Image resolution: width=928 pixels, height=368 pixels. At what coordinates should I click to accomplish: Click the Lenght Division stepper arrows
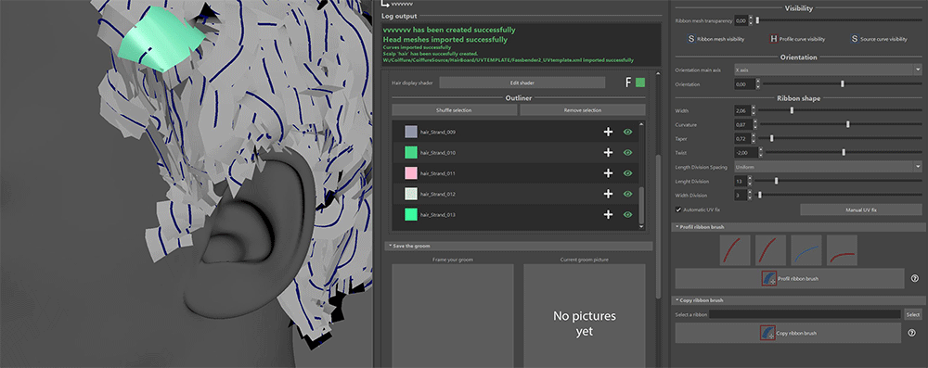tap(750, 181)
